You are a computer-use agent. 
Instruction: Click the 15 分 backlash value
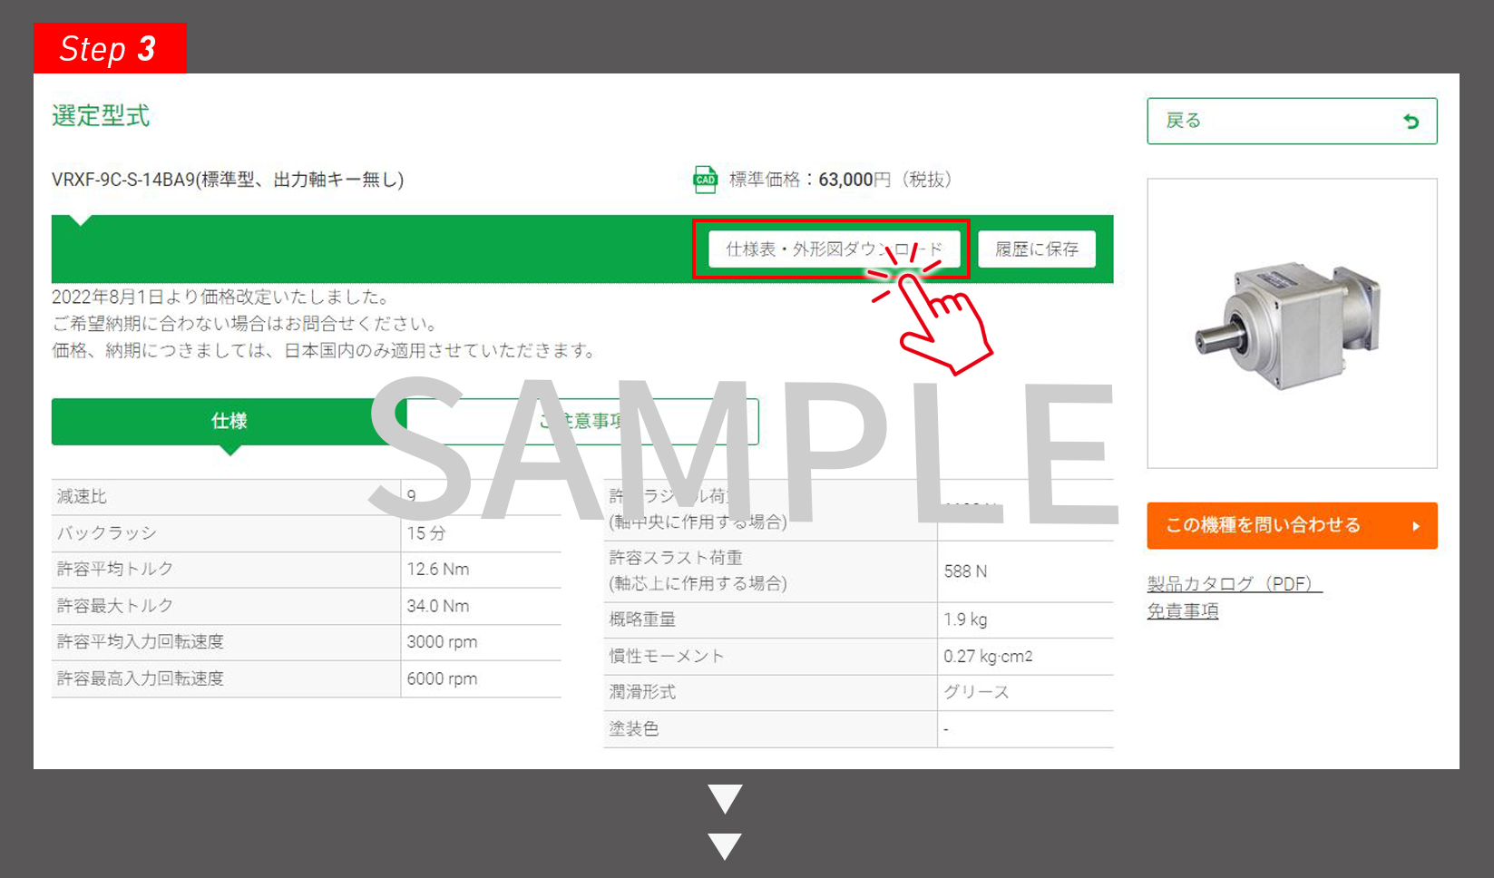426,532
